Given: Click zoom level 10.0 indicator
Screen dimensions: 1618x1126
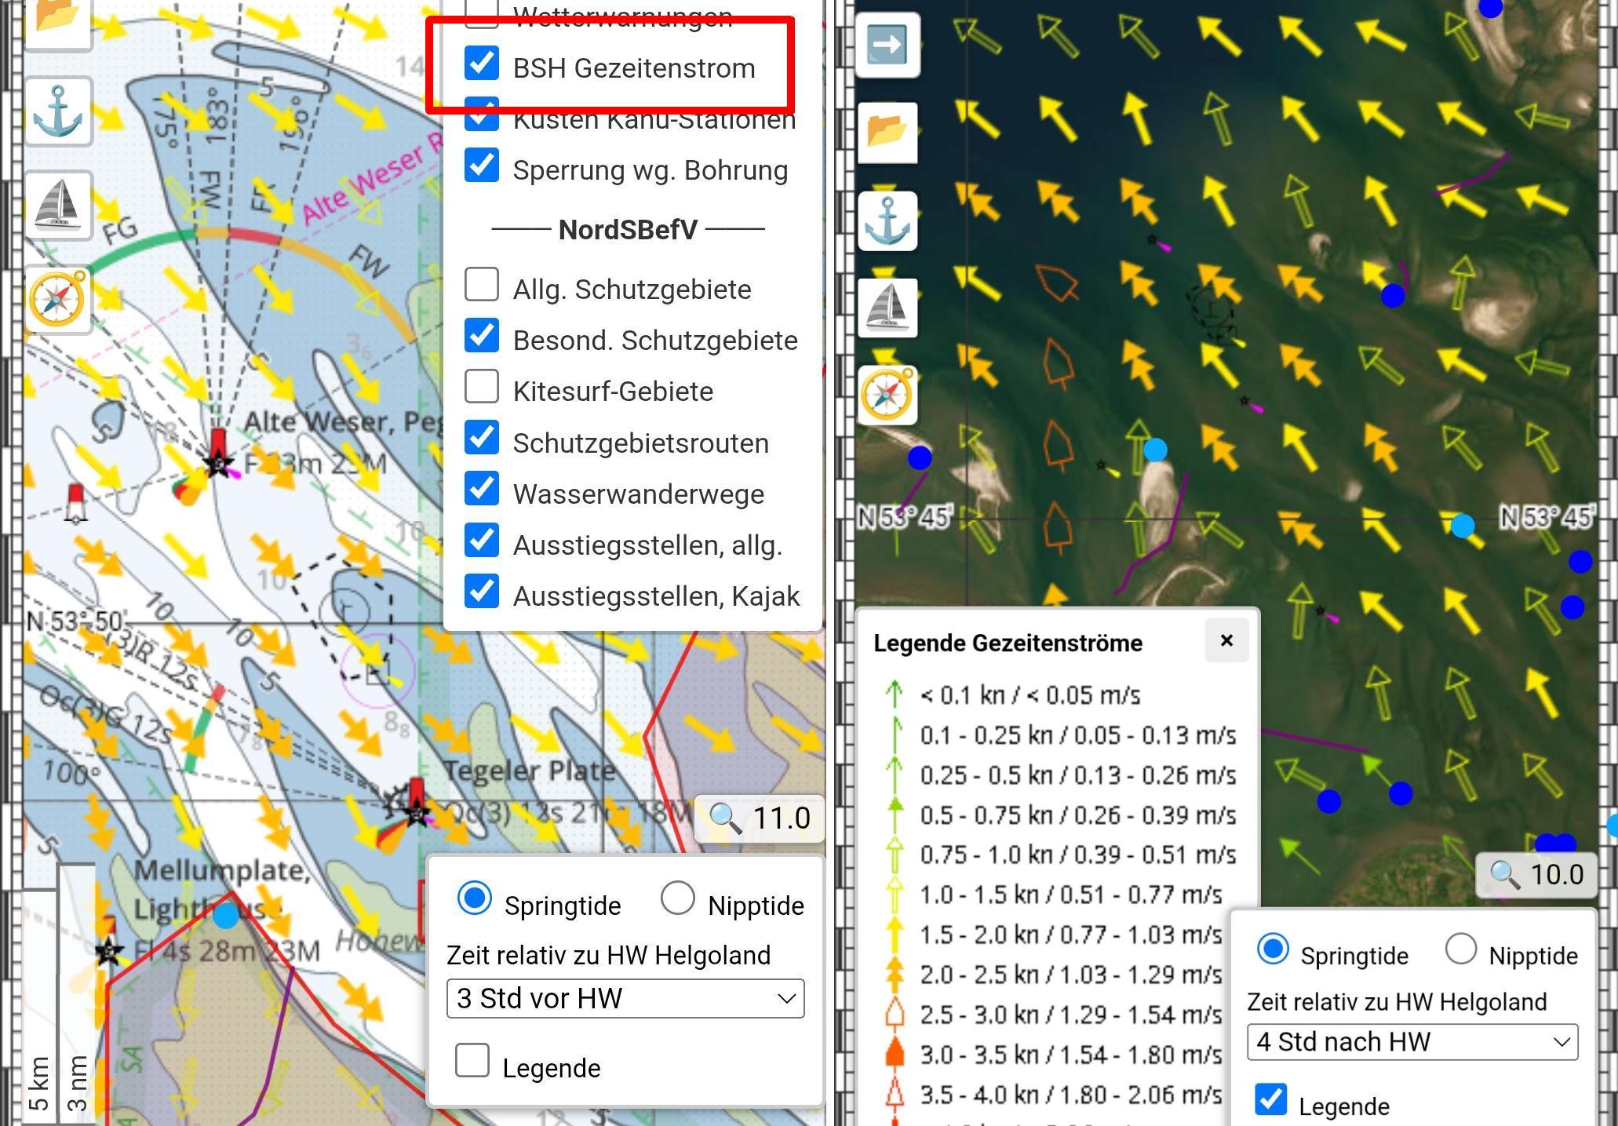Looking at the screenshot, I should point(1536,874).
